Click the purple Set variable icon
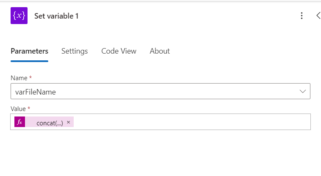Screen dimensions: 321x176 [19, 16]
